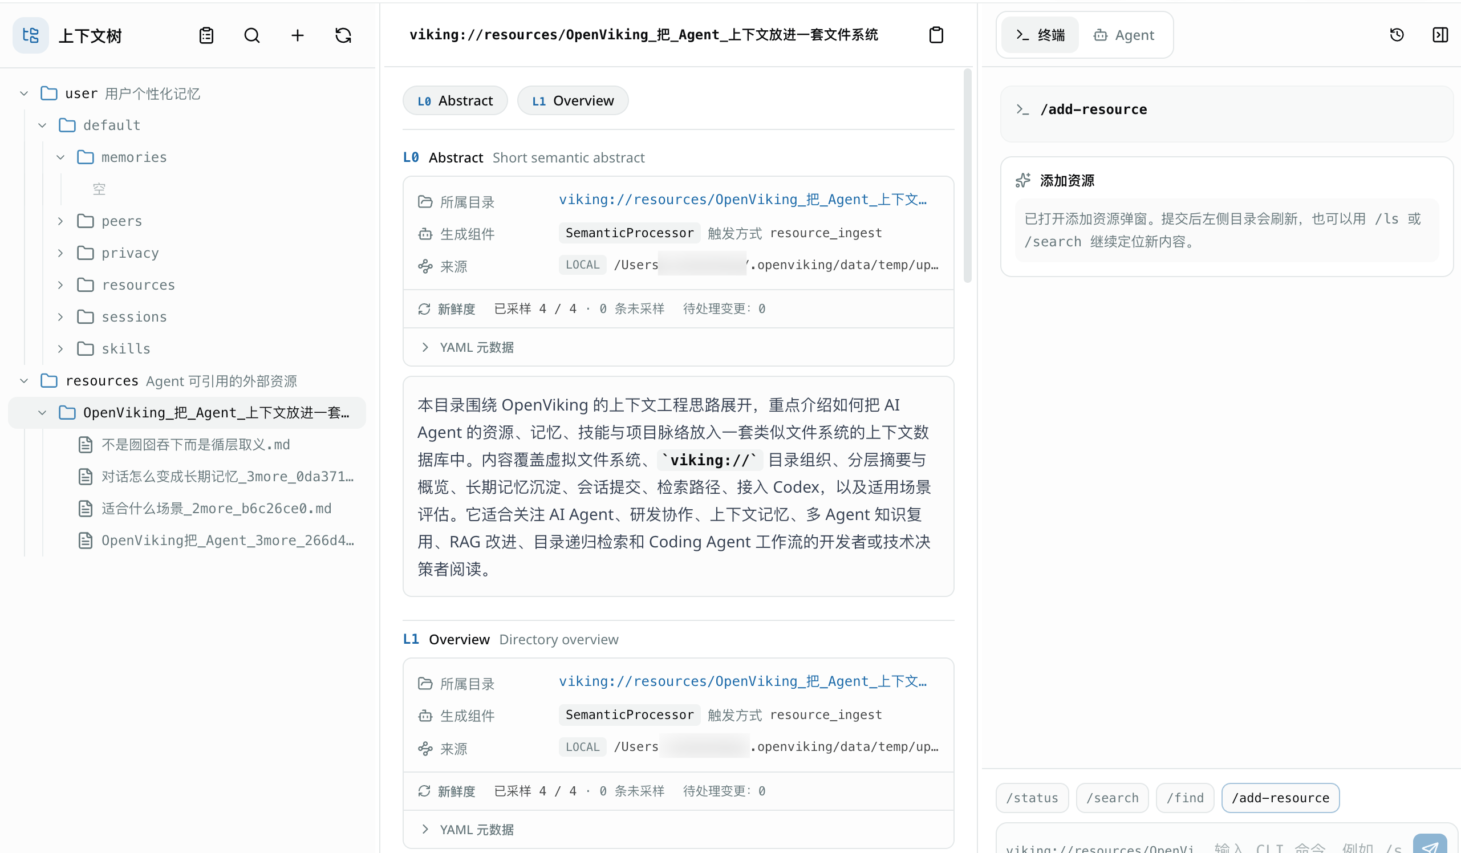This screenshot has height=853, width=1461.
Task: Collapse the memories folder
Action: (x=60, y=157)
